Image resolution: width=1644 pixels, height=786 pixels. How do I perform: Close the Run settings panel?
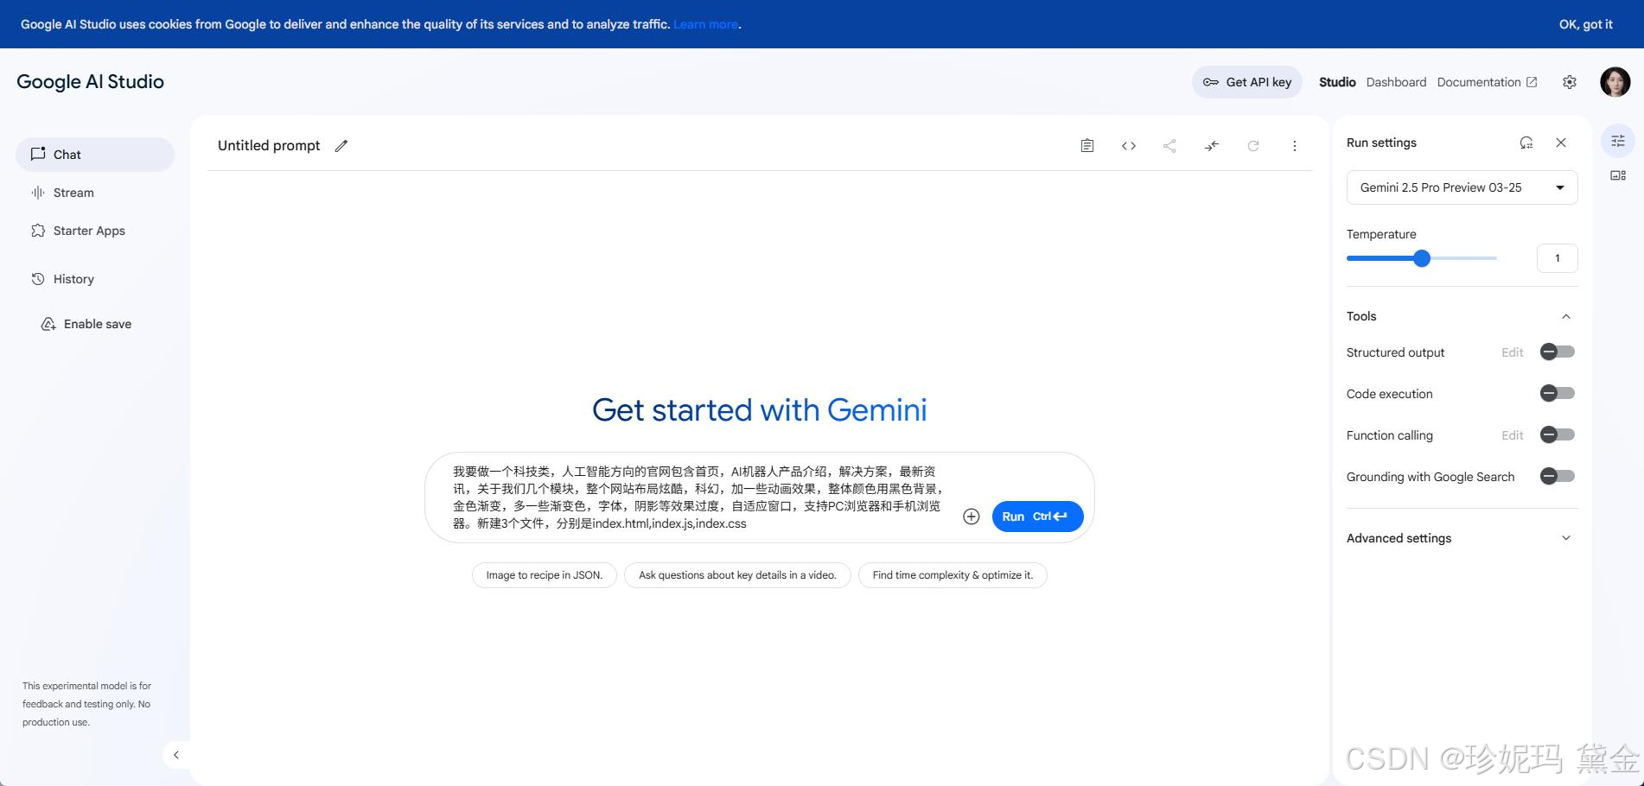(x=1561, y=143)
